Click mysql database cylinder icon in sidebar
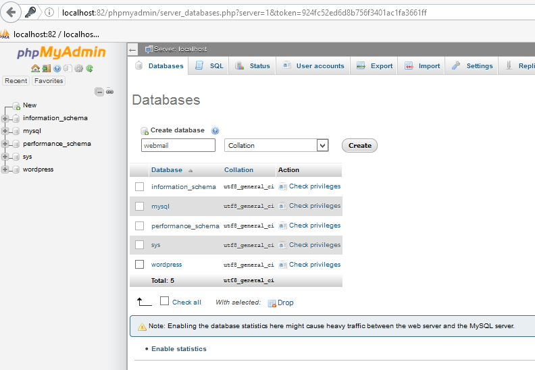This screenshot has width=535, height=370. tap(16, 131)
